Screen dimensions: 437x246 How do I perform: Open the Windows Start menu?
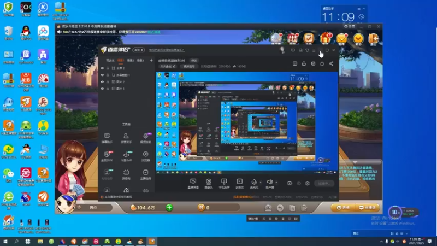coord(5,241)
